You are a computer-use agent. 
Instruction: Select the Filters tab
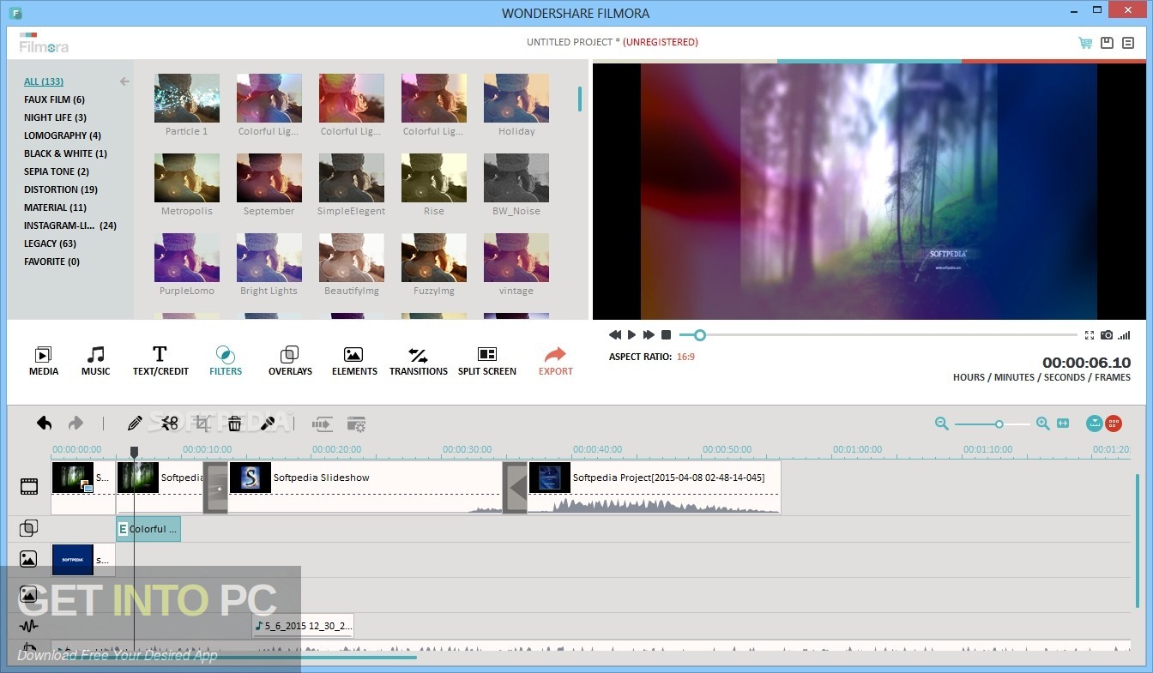coord(226,361)
